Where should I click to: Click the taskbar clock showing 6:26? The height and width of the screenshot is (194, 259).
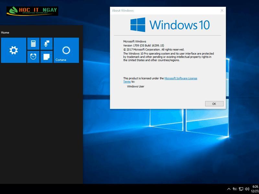255,189
